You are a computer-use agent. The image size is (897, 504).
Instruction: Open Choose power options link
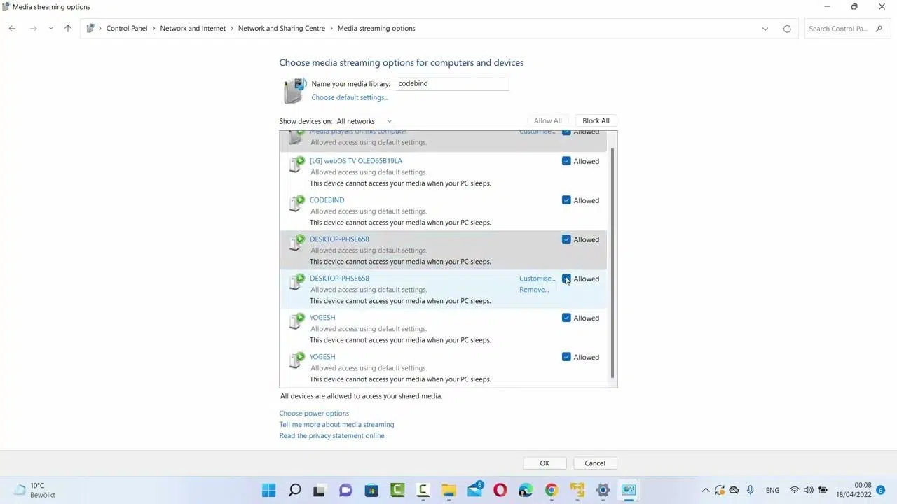[x=314, y=413]
